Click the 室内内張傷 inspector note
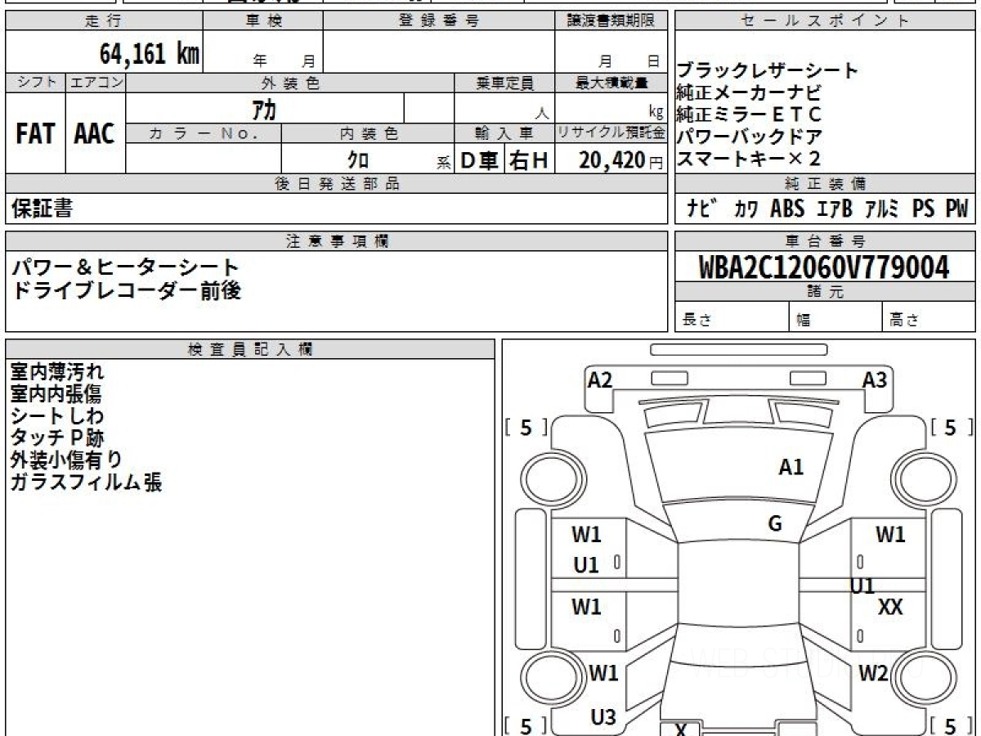The image size is (981, 736). (x=56, y=394)
